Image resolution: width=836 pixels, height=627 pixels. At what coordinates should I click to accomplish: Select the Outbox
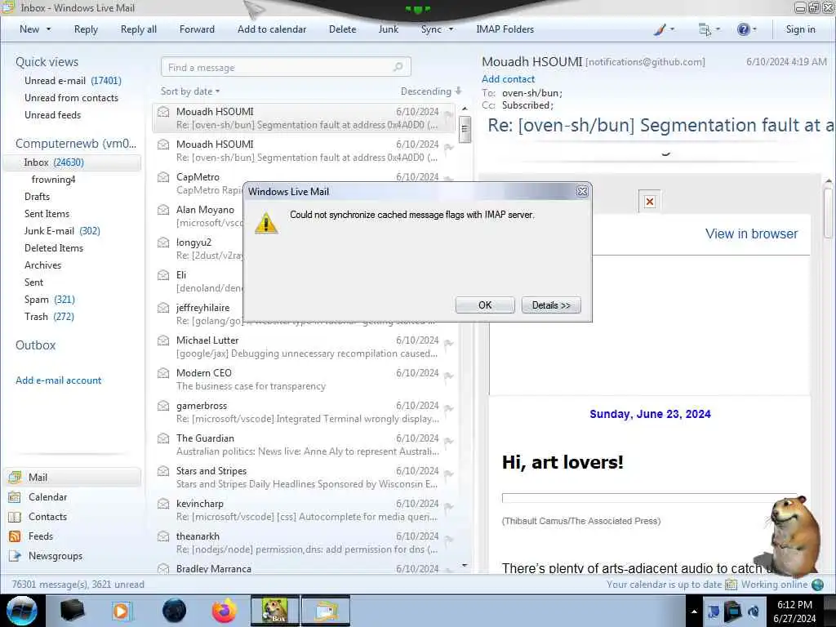click(x=35, y=345)
